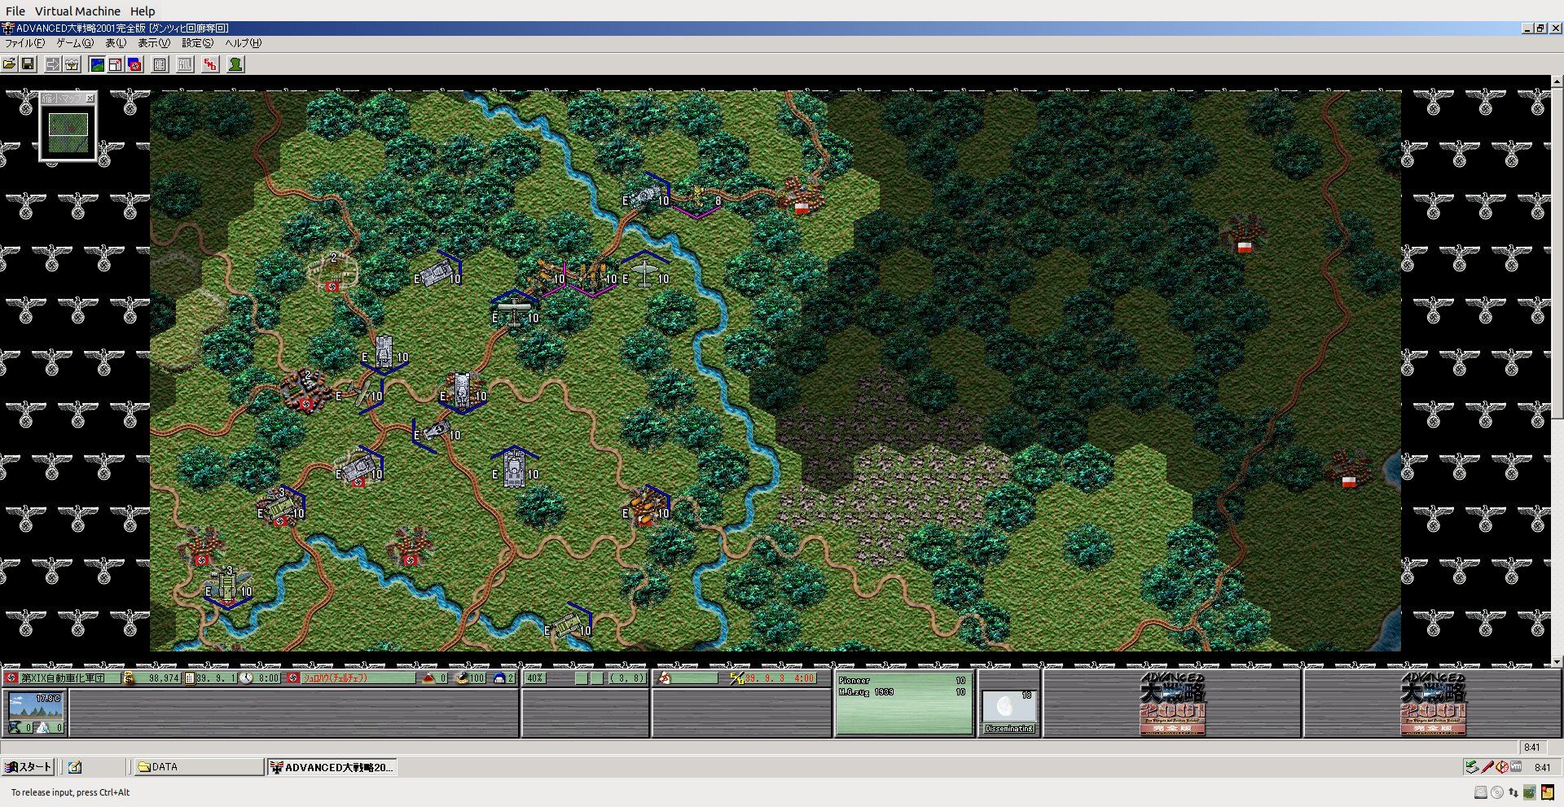Click the funds money bag icon
Image resolution: width=1564 pixels, height=807 pixels.
point(129,678)
